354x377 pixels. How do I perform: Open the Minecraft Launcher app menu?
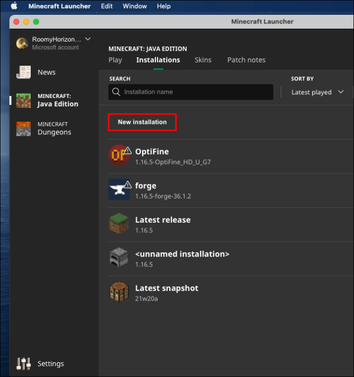[x=60, y=6]
